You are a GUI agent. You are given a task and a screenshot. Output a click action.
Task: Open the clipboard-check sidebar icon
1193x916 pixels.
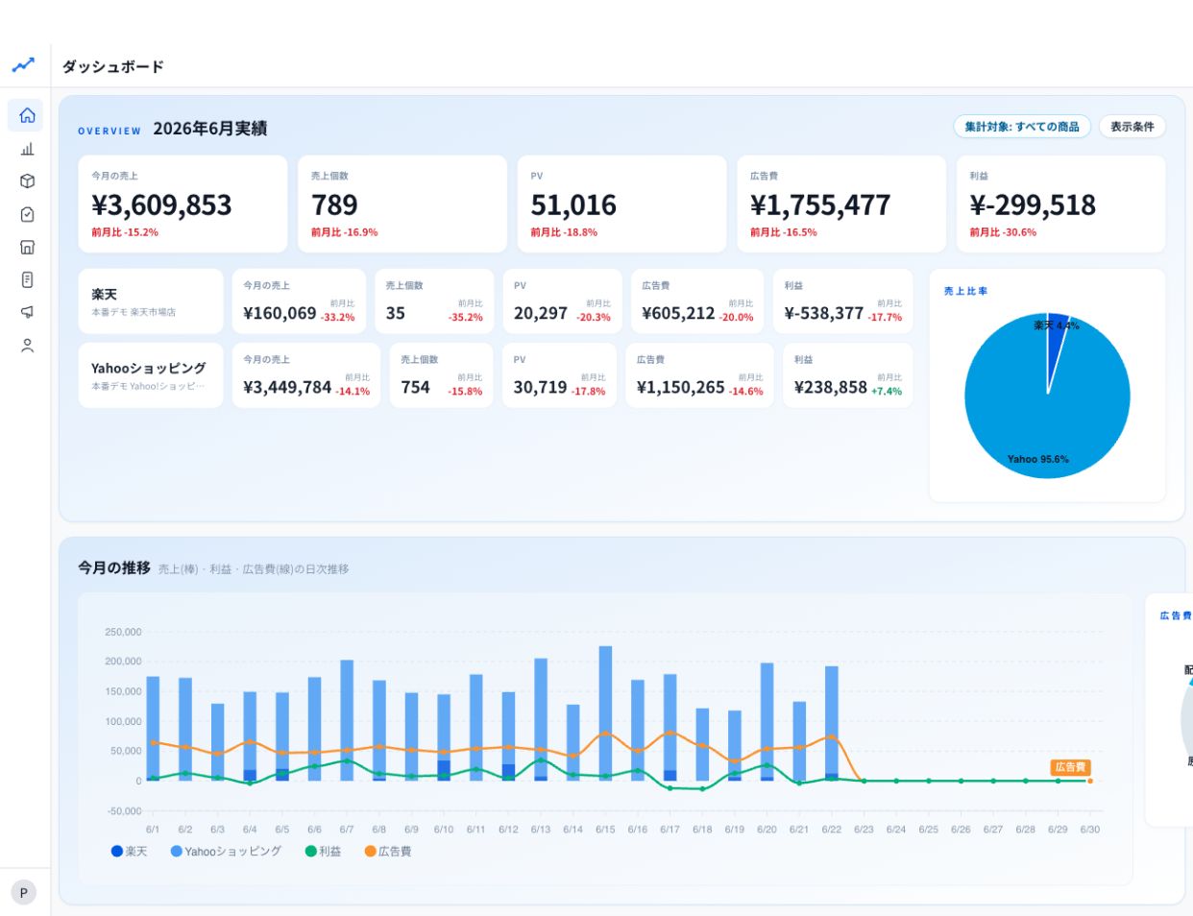[x=27, y=214]
